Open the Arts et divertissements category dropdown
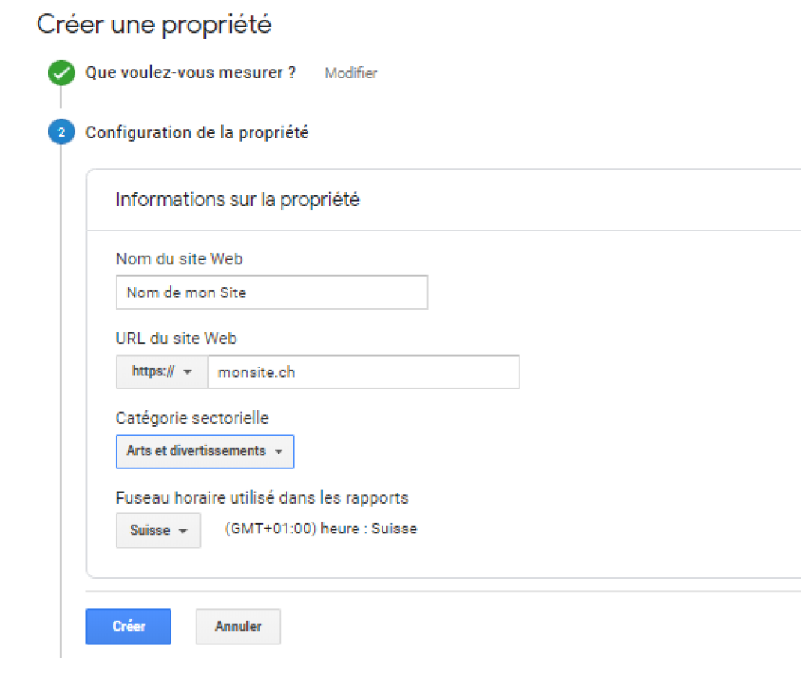 (205, 451)
